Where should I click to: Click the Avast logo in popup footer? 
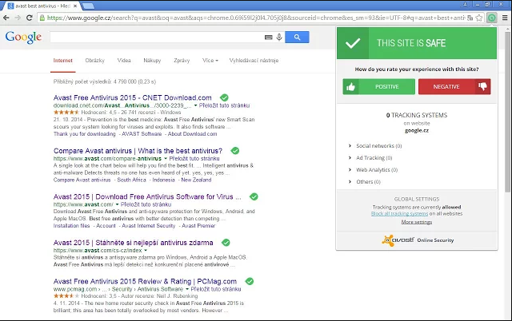(x=398, y=240)
